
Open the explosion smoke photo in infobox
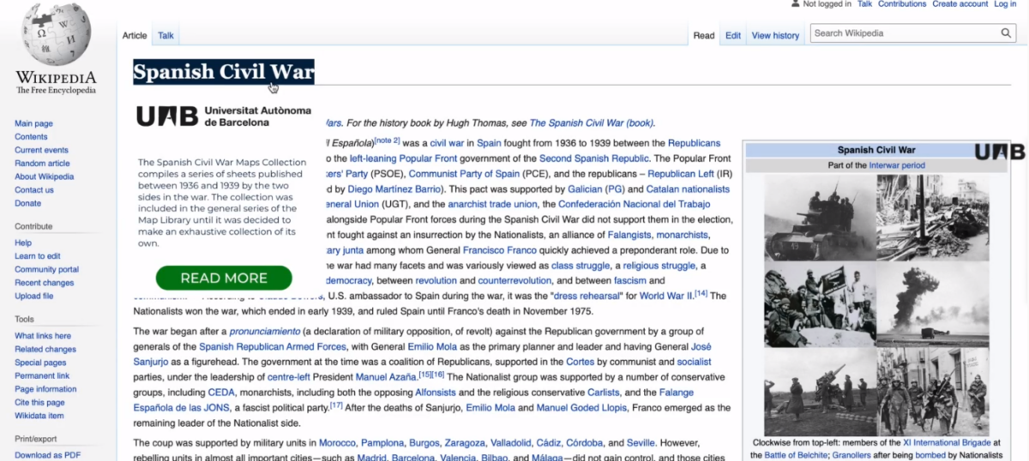[x=931, y=304]
